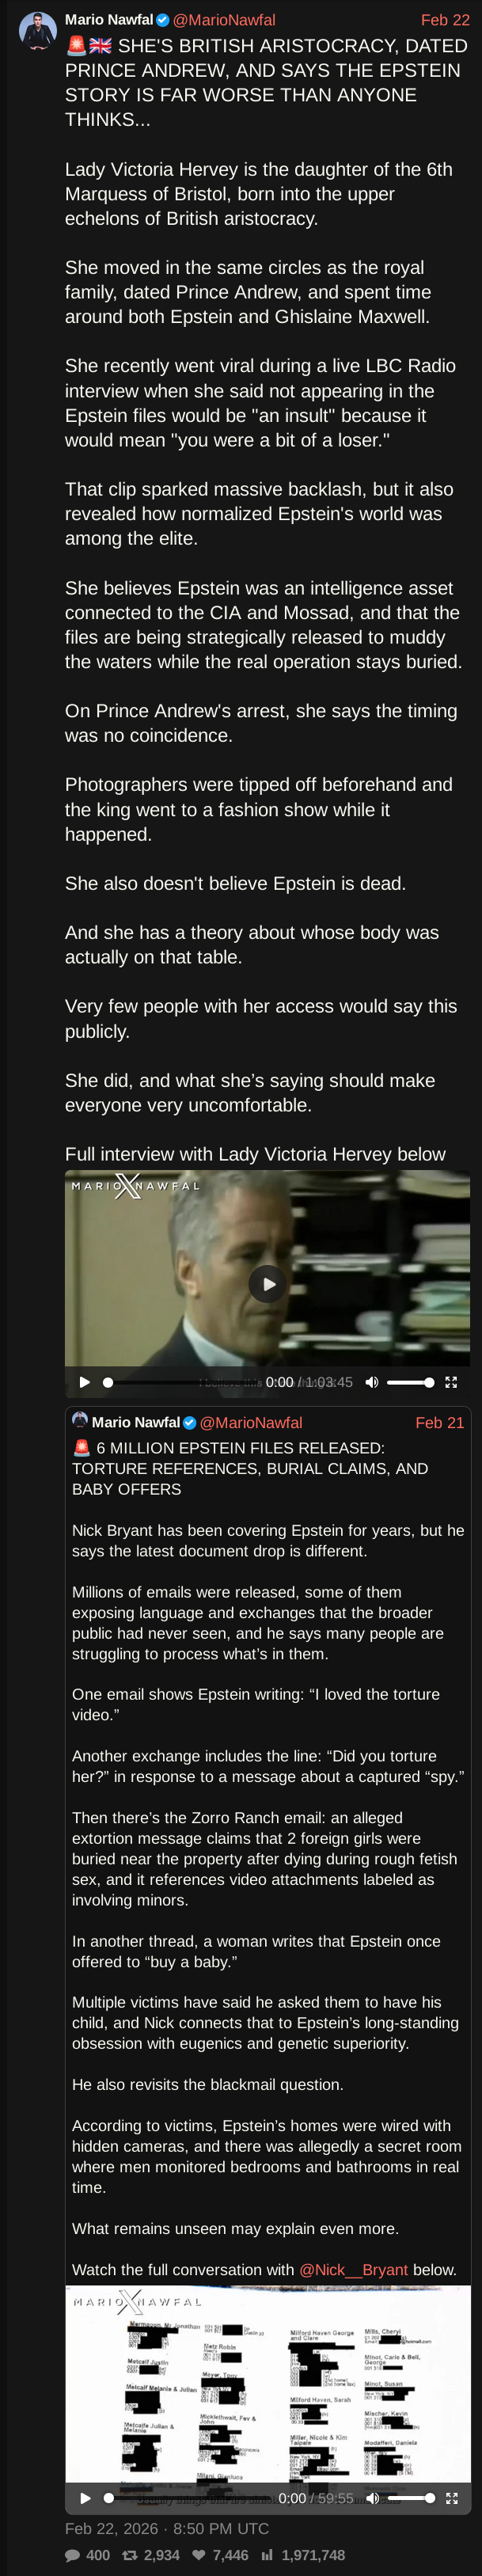Follow the @Nick__Bryant mention link
Viewport: 482px width, 2576px height.
tap(353, 2270)
